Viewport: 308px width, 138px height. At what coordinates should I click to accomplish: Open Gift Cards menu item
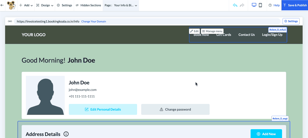224,35
